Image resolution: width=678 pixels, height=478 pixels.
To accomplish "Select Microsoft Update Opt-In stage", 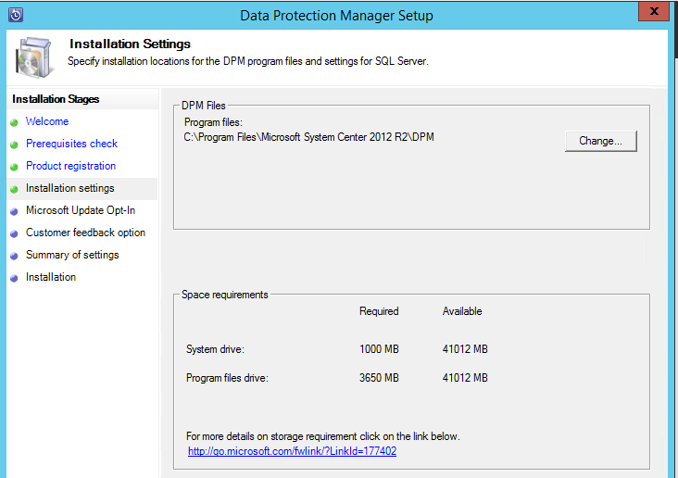I will click(81, 210).
